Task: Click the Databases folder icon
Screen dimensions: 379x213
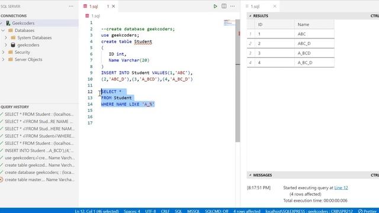Action: [11, 30]
